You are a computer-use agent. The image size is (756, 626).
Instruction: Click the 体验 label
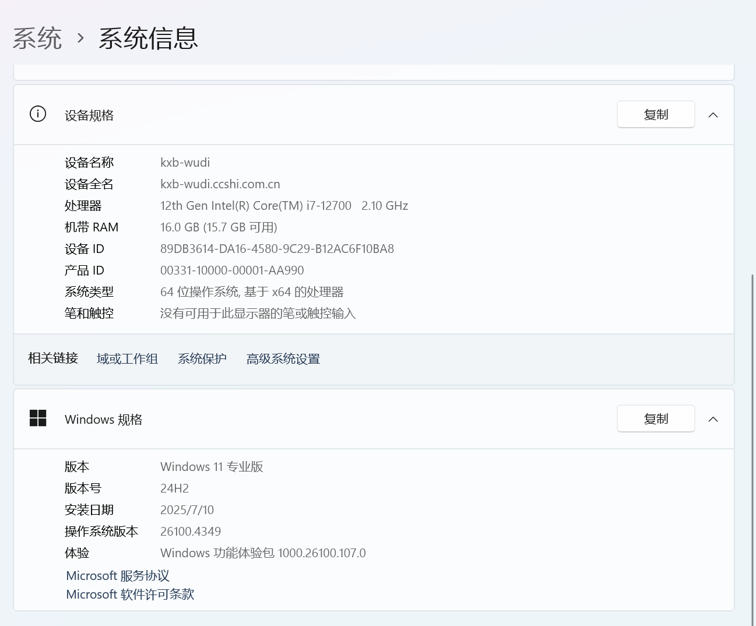click(x=77, y=553)
